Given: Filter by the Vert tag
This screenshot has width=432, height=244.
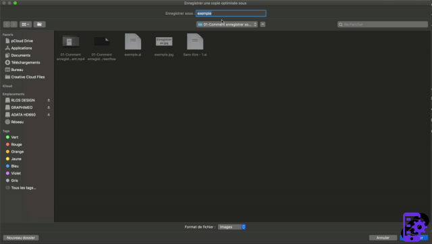Looking at the screenshot, I should 15,137.
